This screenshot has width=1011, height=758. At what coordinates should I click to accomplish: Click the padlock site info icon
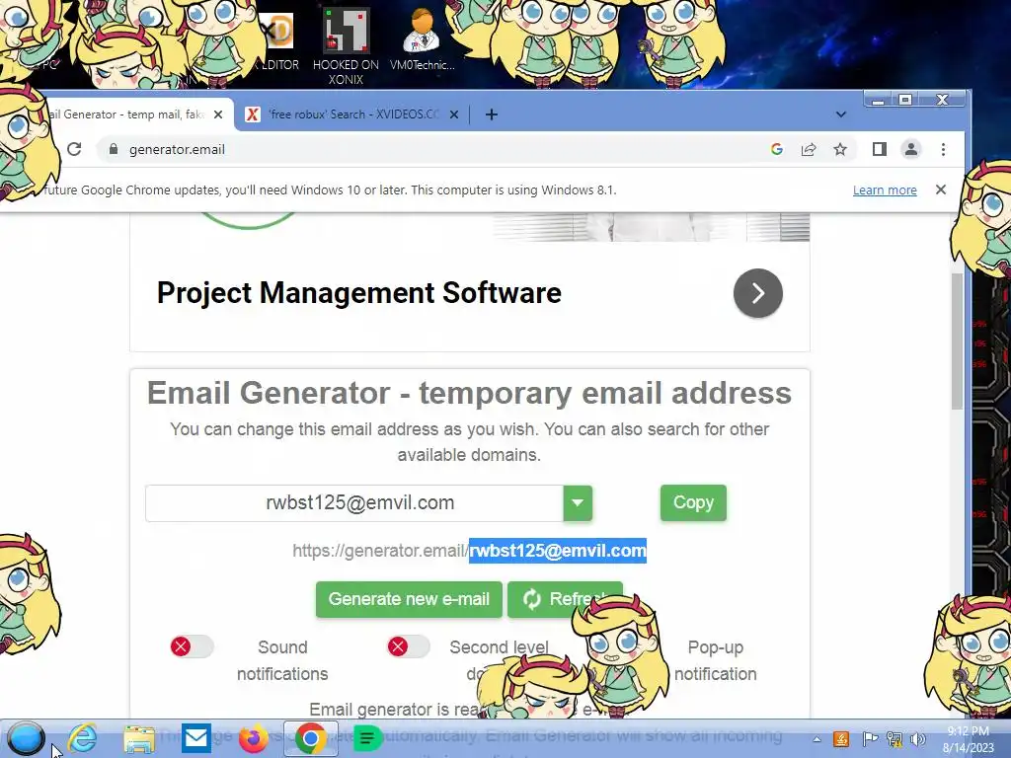(114, 150)
